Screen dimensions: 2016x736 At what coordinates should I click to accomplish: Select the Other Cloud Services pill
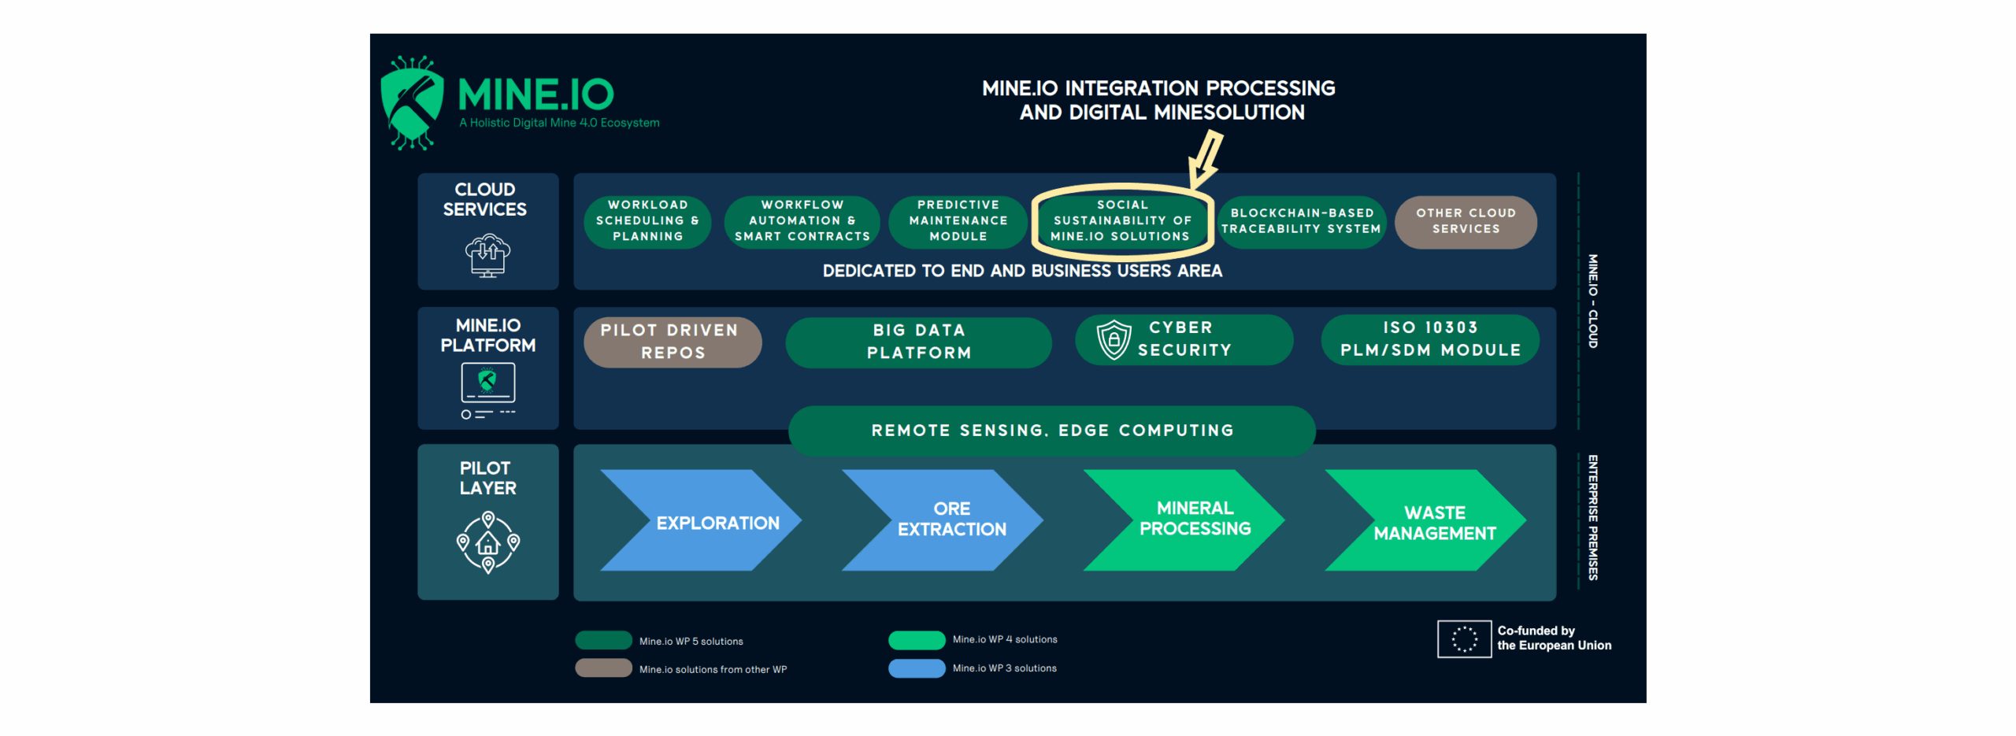(1464, 222)
